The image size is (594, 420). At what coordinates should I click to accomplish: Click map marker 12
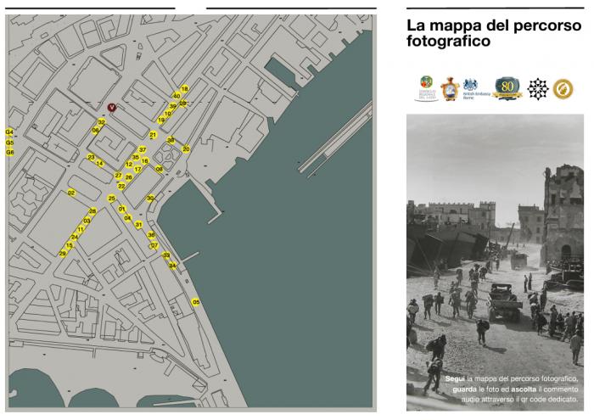coord(129,165)
